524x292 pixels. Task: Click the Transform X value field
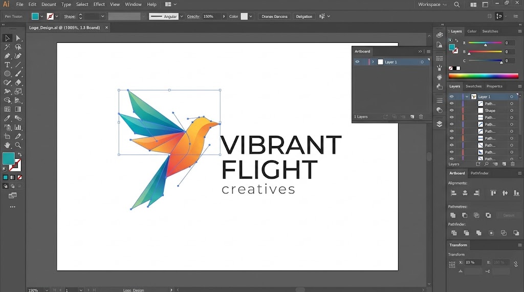click(473, 262)
